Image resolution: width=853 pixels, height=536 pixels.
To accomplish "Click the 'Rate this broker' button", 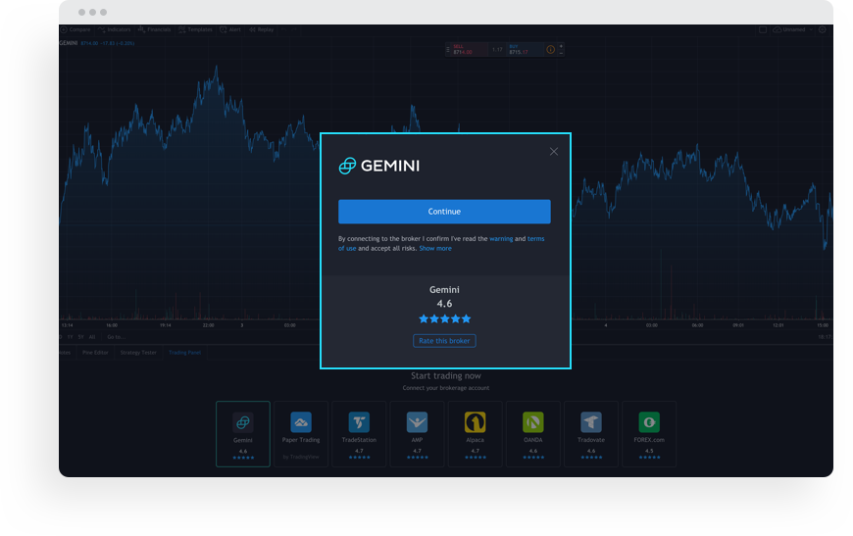I will (x=444, y=341).
